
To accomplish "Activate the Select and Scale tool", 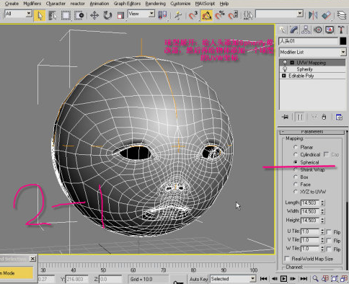I will coord(120,16).
